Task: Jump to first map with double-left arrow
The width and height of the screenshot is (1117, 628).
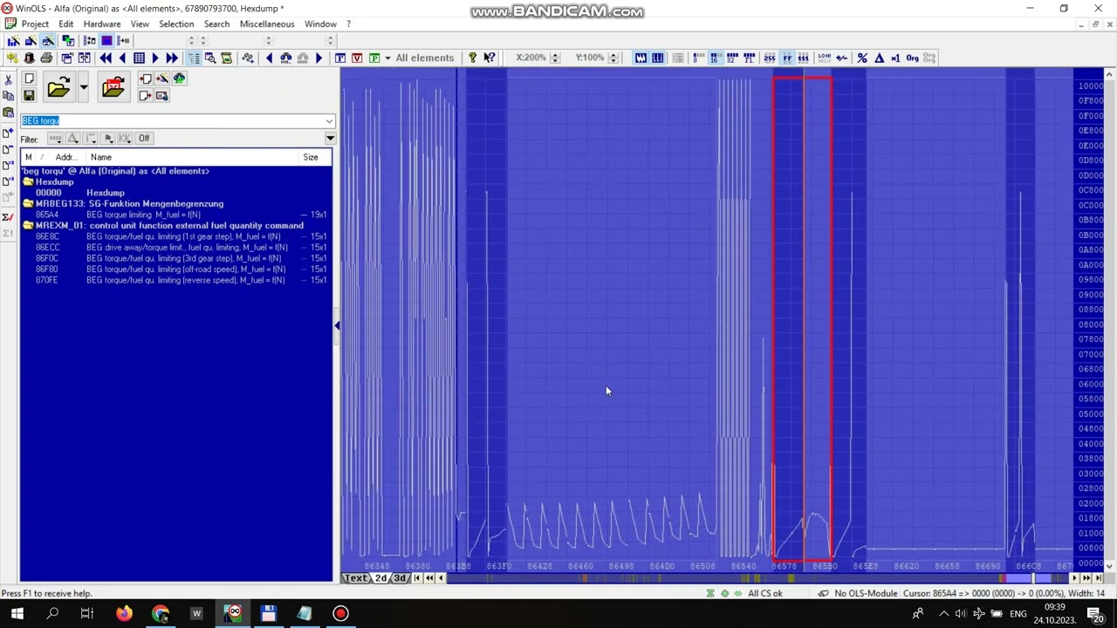Action: [106, 58]
